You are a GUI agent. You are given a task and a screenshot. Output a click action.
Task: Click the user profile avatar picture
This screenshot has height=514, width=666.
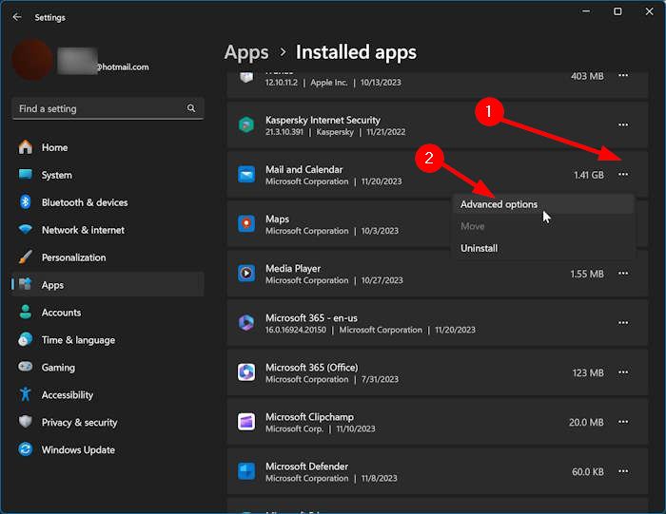click(32, 60)
